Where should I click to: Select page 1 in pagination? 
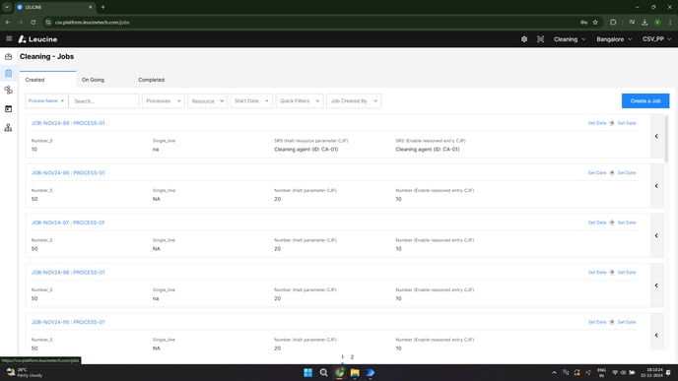point(343,356)
